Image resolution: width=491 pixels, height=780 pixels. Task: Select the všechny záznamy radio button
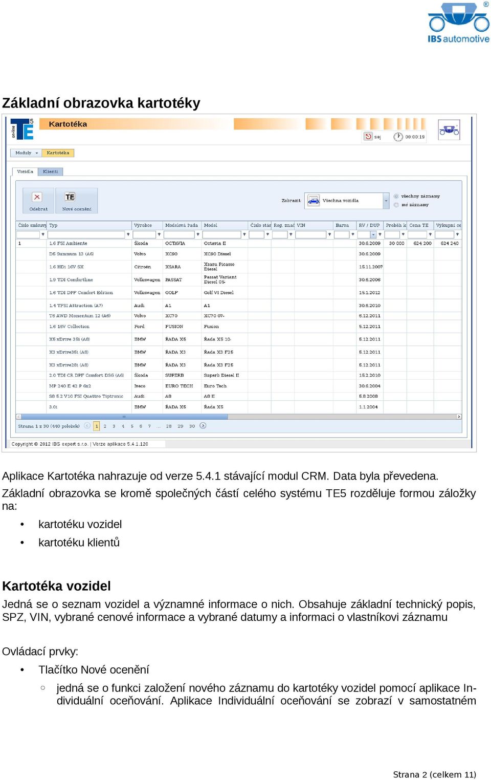point(396,196)
